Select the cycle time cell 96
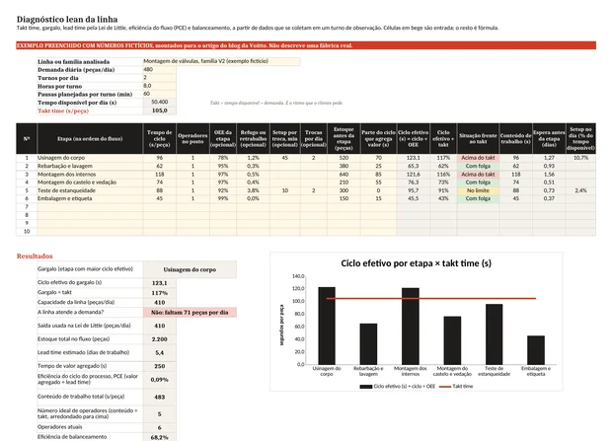This screenshot has height=441, width=612. [159, 158]
